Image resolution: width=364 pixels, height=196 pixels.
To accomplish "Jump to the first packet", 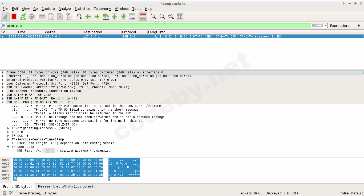I will [115, 16].
